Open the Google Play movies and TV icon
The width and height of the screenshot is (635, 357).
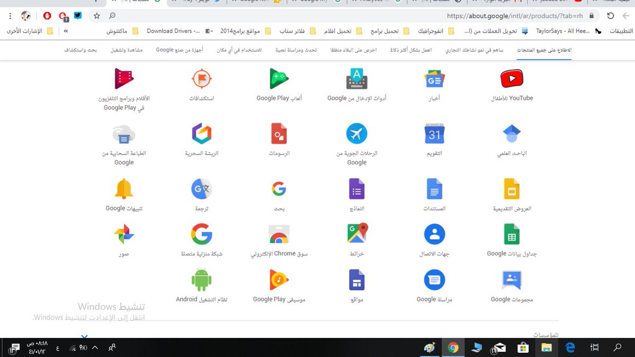(124, 79)
